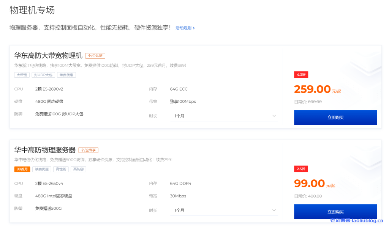Click the 4.3折 discount badge
This screenshot has width=389, height=229.
point(301,75)
